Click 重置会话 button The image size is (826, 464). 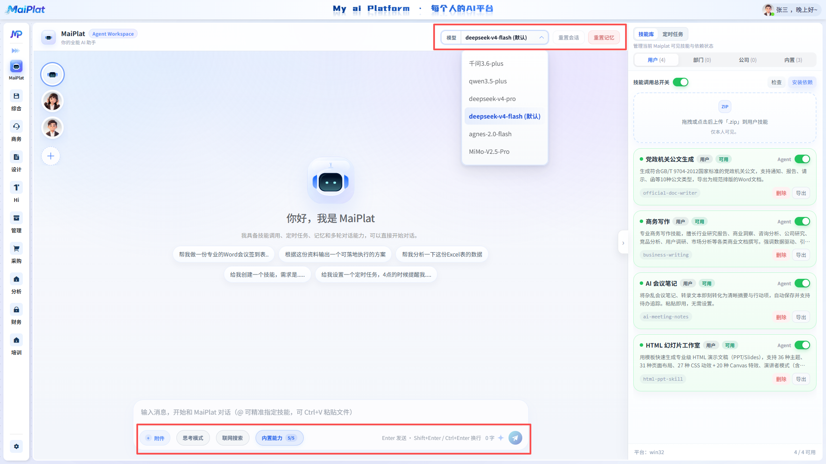coord(568,37)
